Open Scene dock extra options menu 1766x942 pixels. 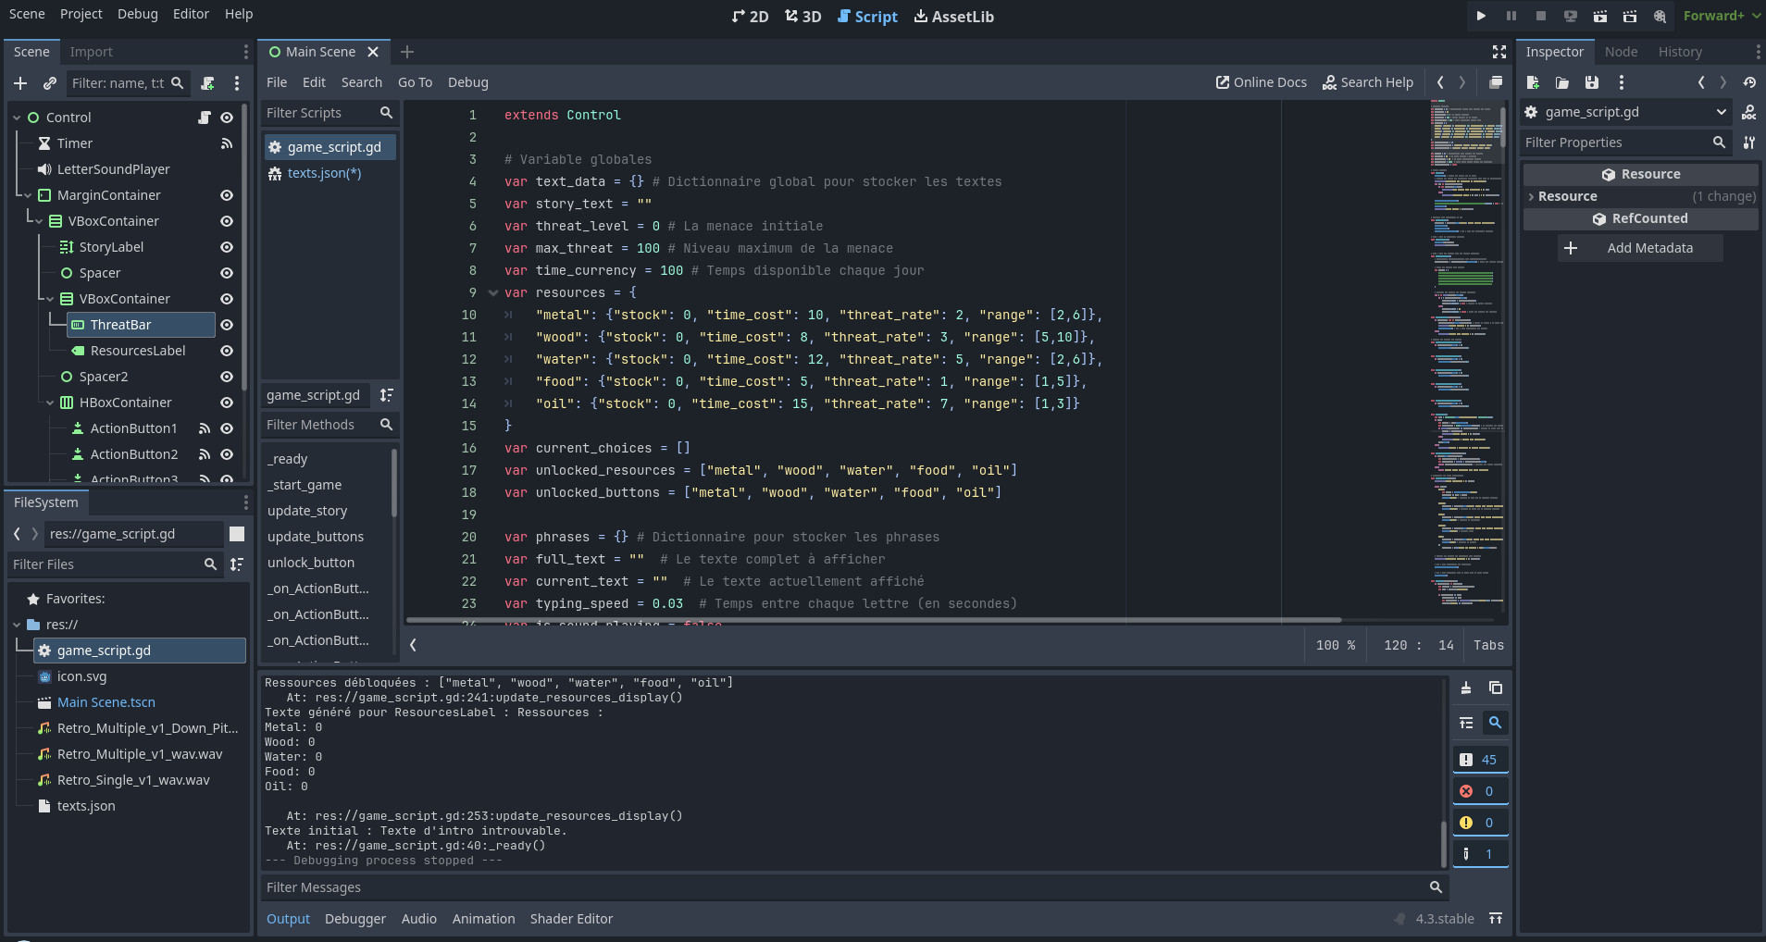click(x=237, y=83)
